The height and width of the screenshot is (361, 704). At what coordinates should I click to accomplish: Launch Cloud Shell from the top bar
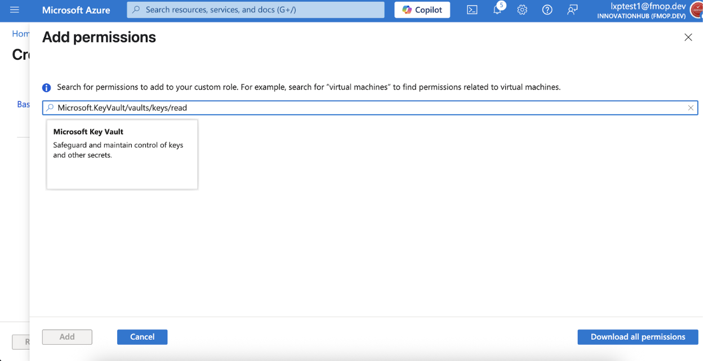[x=472, y=10]
